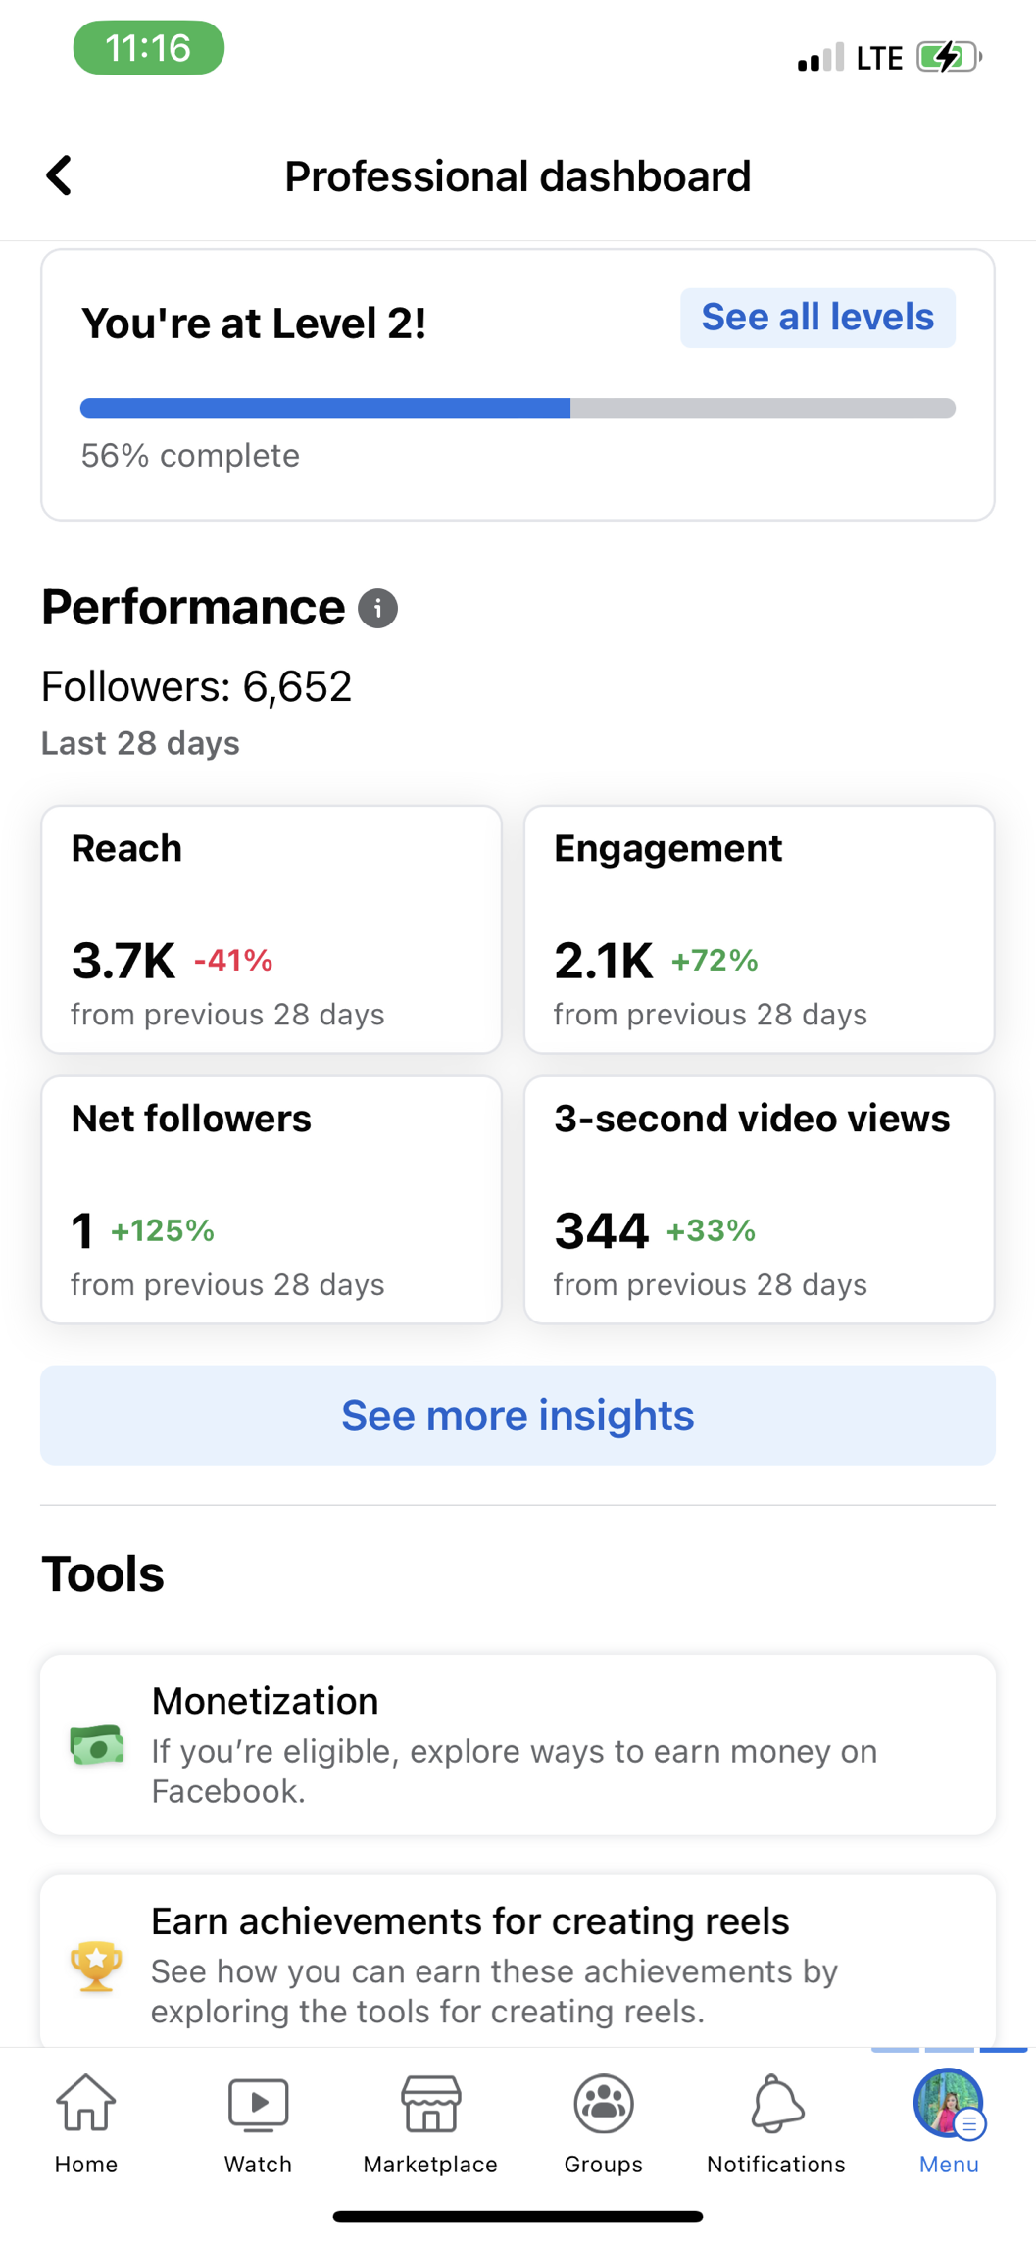Viewport: 1036px width, 2243px height.
Task: Open Earn achievements for creating reels
Action: 470,1921
